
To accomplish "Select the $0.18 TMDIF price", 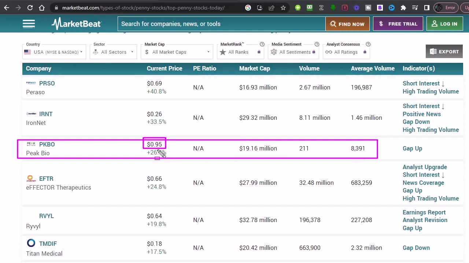I will [154, 244].
